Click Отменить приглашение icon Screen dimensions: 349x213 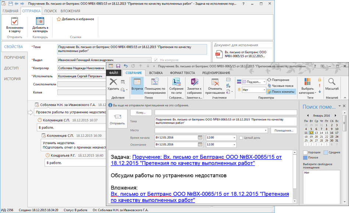pos(215,85)
